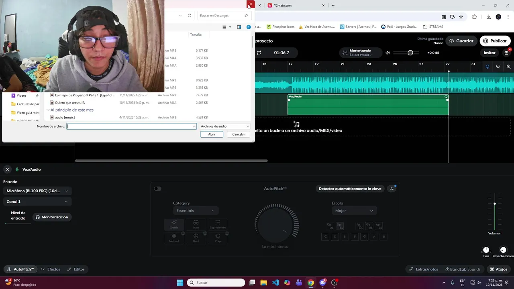
Task: Toggle the C note key
Action: click(x=325, y=237)
